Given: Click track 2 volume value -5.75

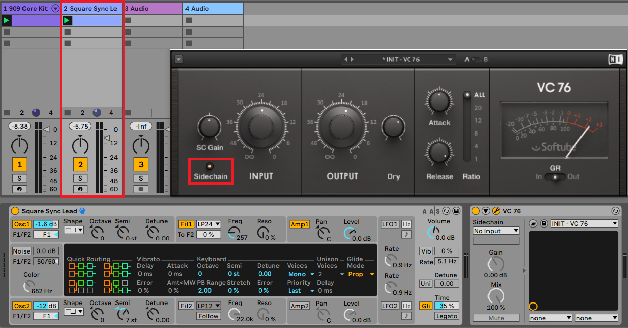Looking at the screenshot, I should (80, 126).
